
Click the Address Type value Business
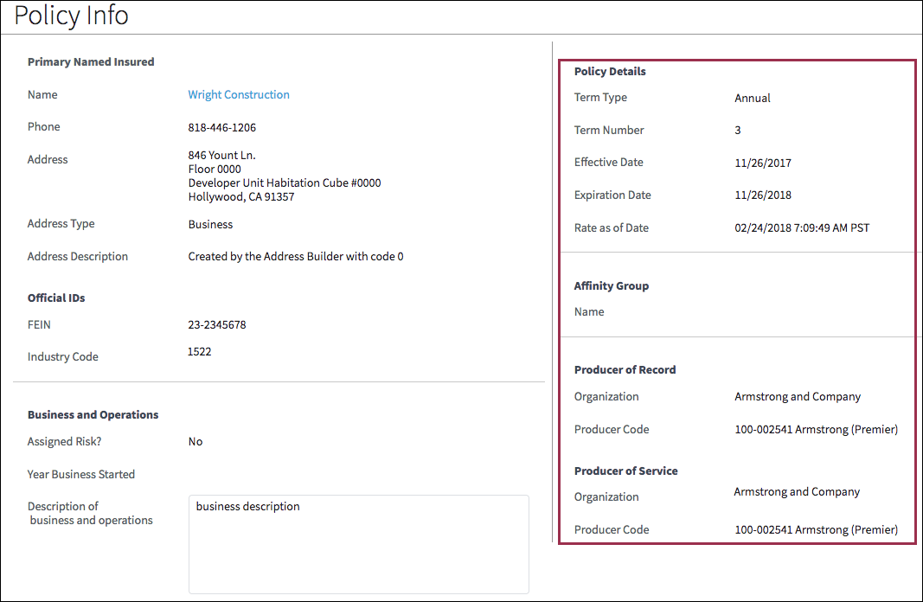click(x=209, y=223)
